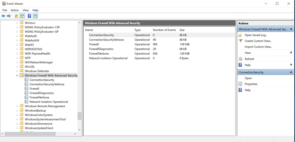Screen dimensions: 295x142
Task: Expand the Windows Defender tree node
Action: point(17,71)
